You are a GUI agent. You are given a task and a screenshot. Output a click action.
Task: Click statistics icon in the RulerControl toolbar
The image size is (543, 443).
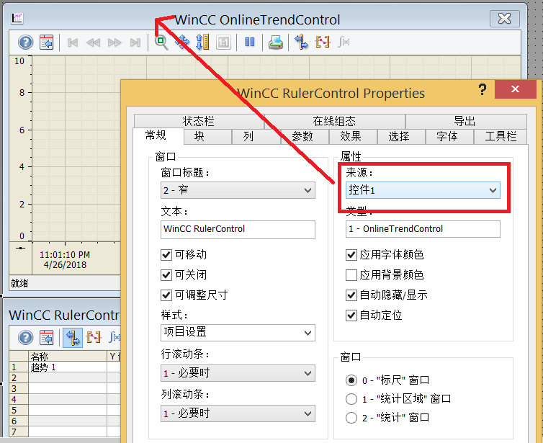coord(115,337)
